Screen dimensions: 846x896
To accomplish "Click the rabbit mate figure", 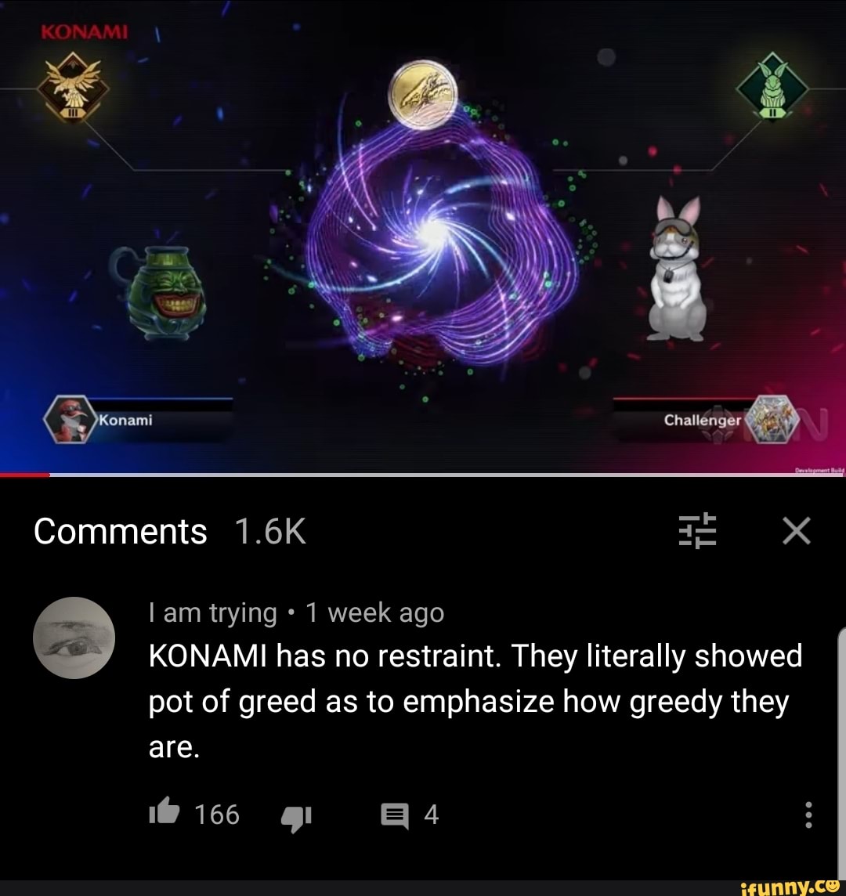I will 678,269.
